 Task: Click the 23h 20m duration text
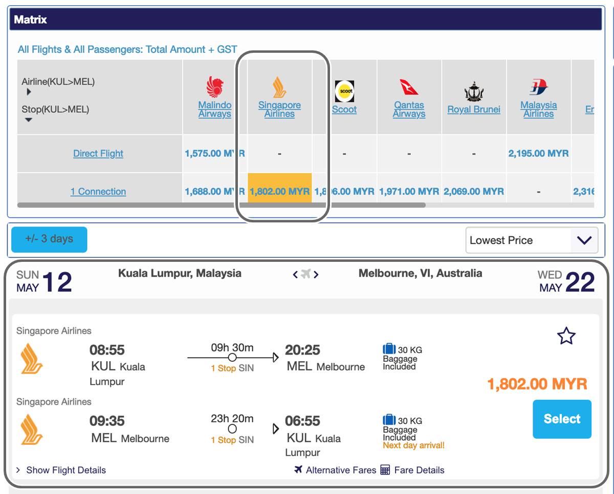[232, 418]
